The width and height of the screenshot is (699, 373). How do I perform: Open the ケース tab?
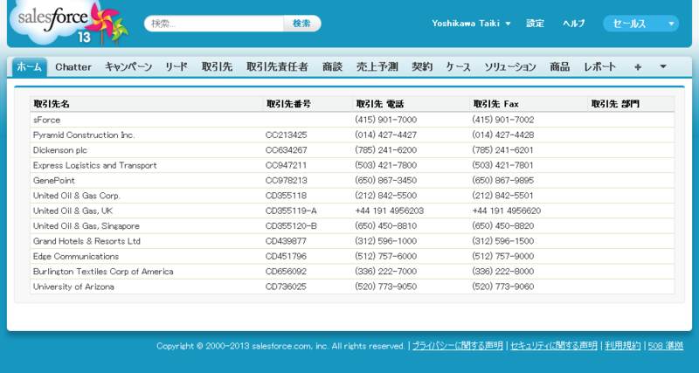click(x=458, y=67)
